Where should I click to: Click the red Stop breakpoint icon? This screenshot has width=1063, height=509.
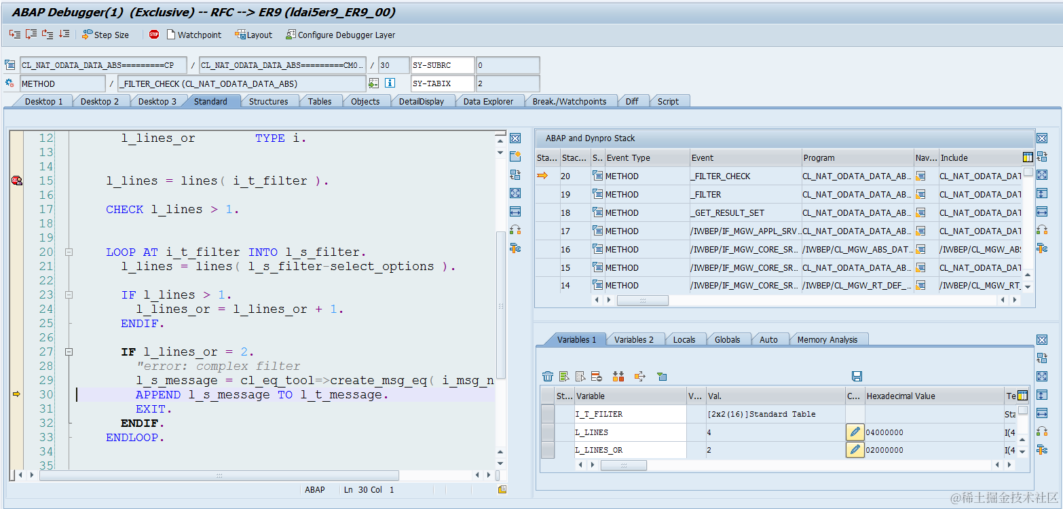(x=154, y=34)
